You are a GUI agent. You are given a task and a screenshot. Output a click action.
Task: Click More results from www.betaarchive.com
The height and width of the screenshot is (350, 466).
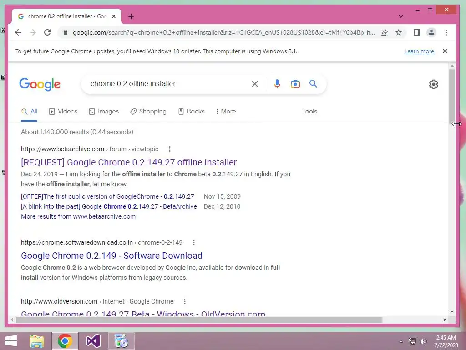point(78,216)
